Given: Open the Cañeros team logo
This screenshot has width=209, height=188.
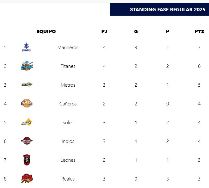Looking at the screenshot, I should pyautogui.click(x=27, y=104).
